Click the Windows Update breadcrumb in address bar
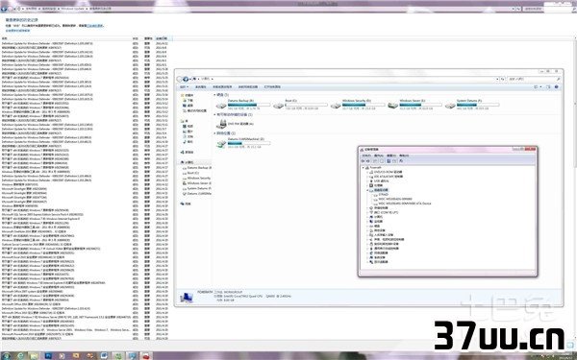577x360 pixels. point(72,8)
